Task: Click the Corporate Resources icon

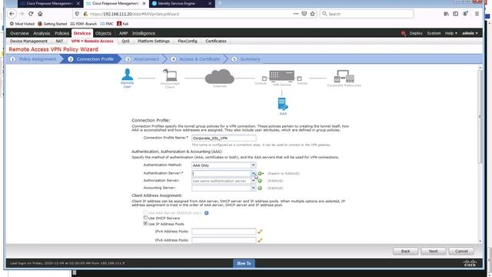Action: tap(344, 76)
